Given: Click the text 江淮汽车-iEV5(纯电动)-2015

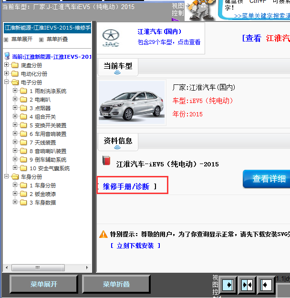Looking at the screenshot, I should pos(167,164).
